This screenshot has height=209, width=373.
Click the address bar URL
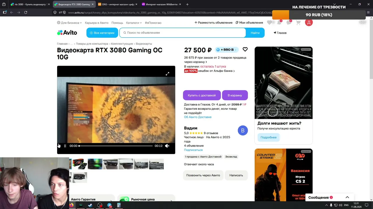[x=170, y=12]
